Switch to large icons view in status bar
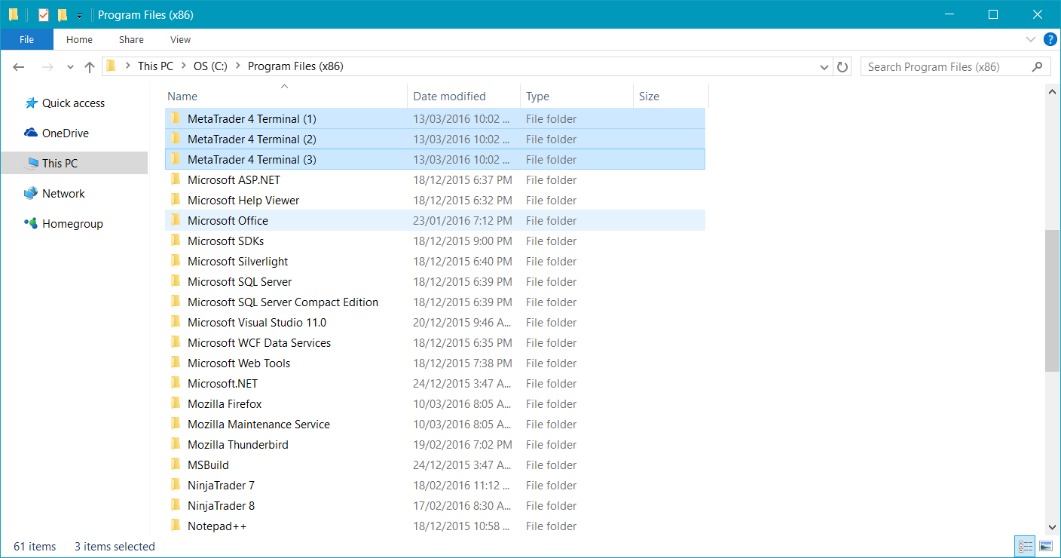This screenshot has height=558, width=1061. 1046,546
